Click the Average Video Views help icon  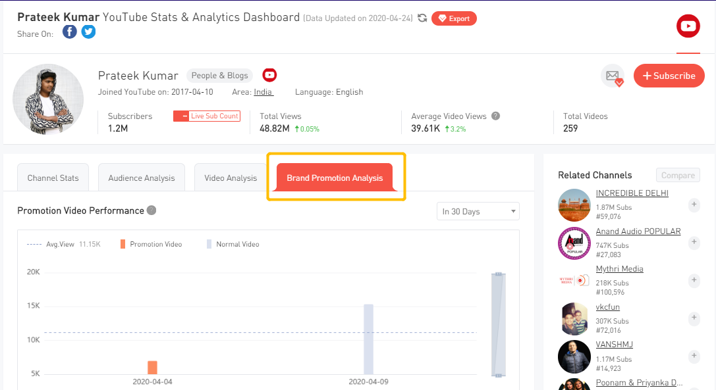pos(495,116)
